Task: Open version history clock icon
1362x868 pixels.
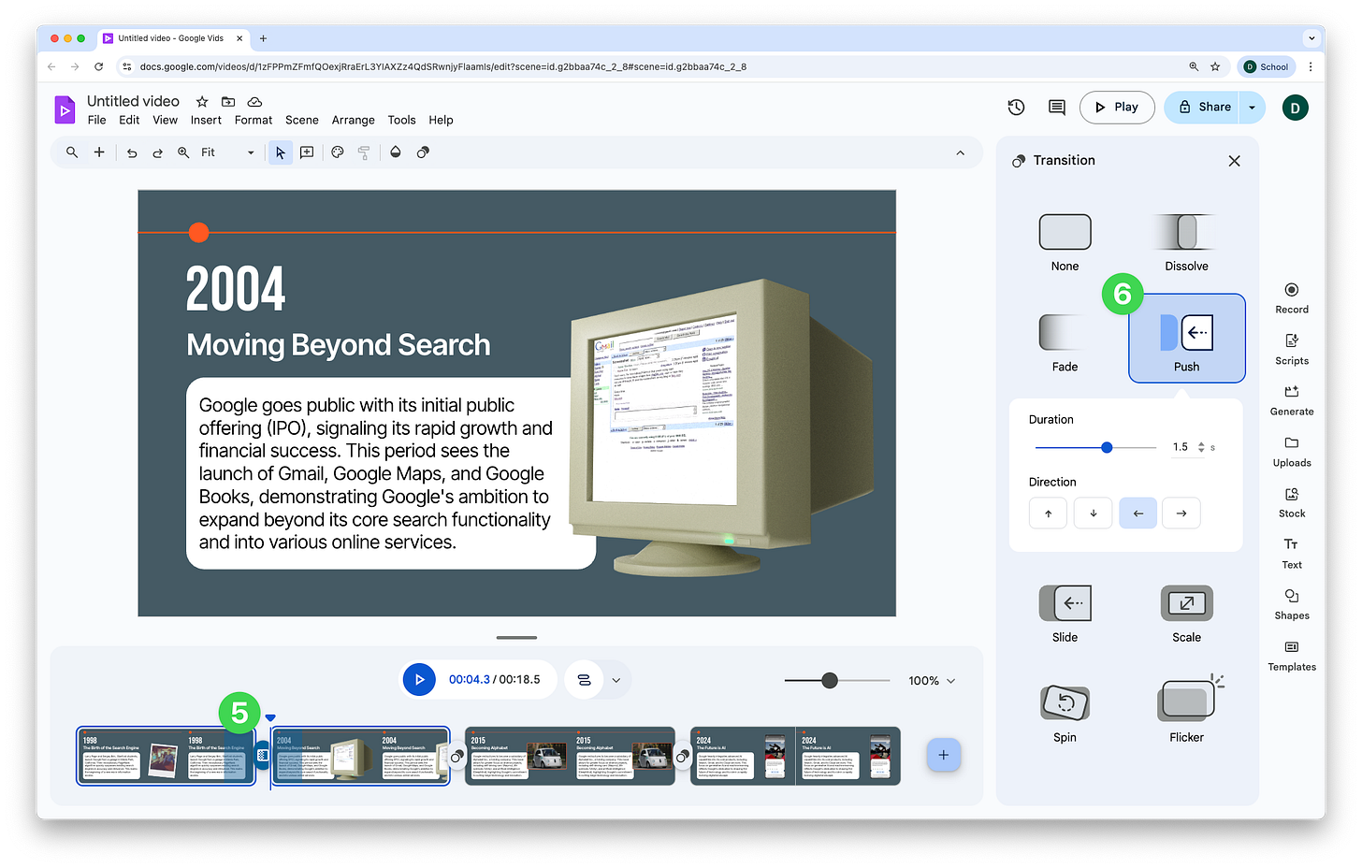Action: pos(1016,108)
